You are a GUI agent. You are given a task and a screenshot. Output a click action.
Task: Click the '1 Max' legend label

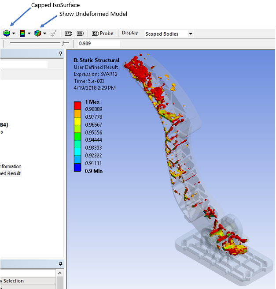coord(92,102)
